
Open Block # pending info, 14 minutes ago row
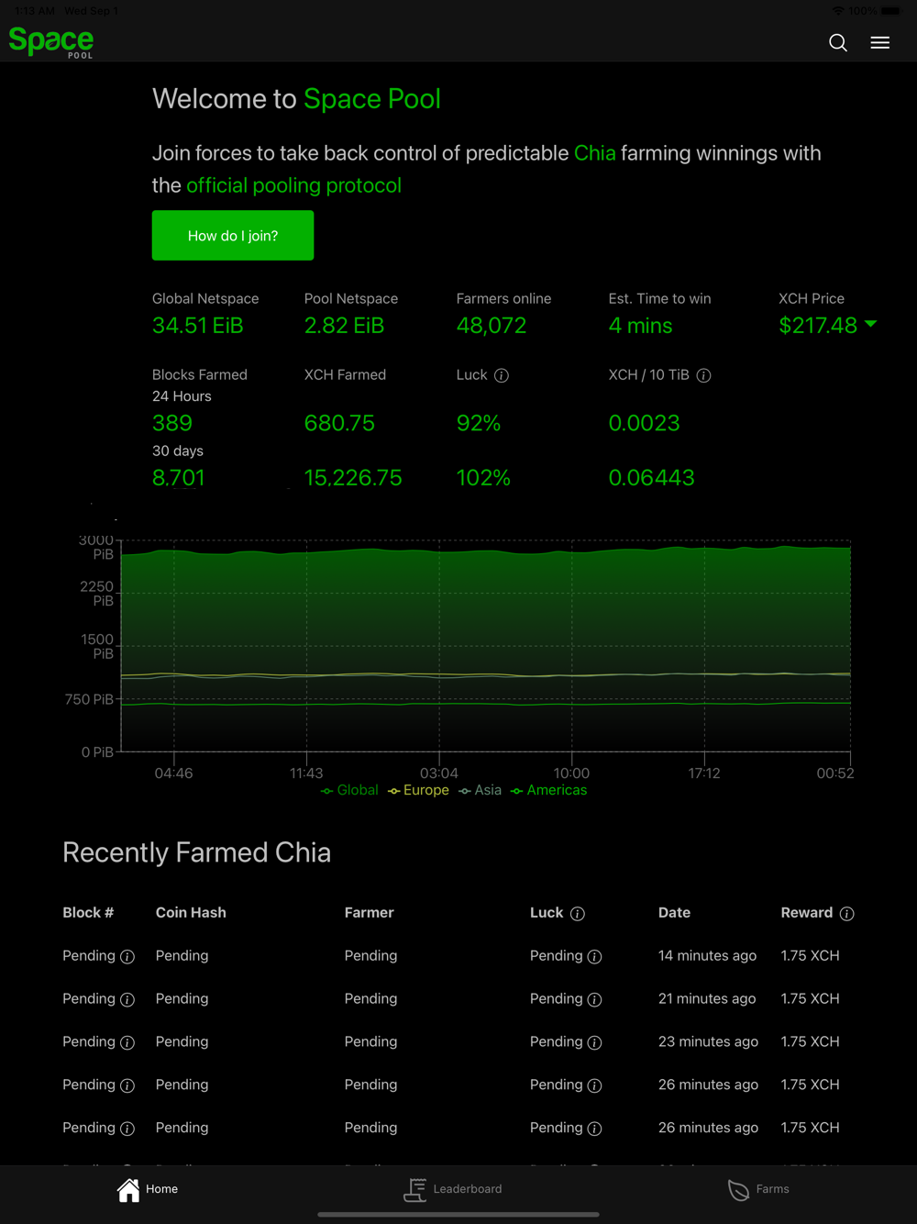pyautogui.click(x=127, y=956)
